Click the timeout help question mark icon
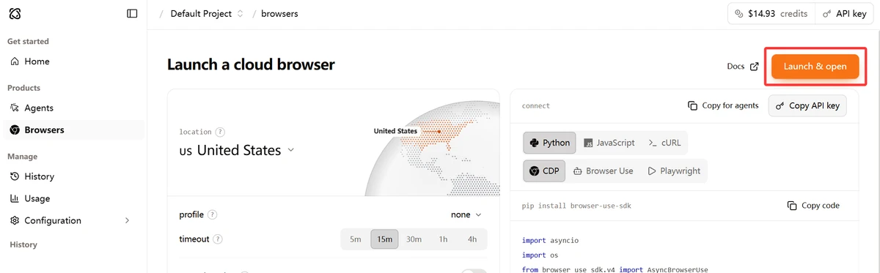 (218, 239)
